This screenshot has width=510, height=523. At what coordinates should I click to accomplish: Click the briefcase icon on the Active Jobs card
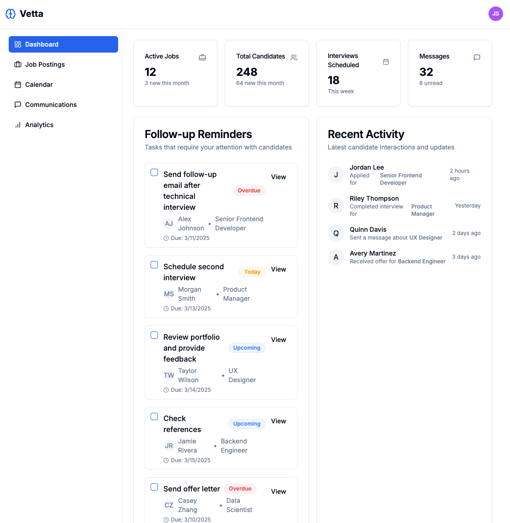point(202,58)
